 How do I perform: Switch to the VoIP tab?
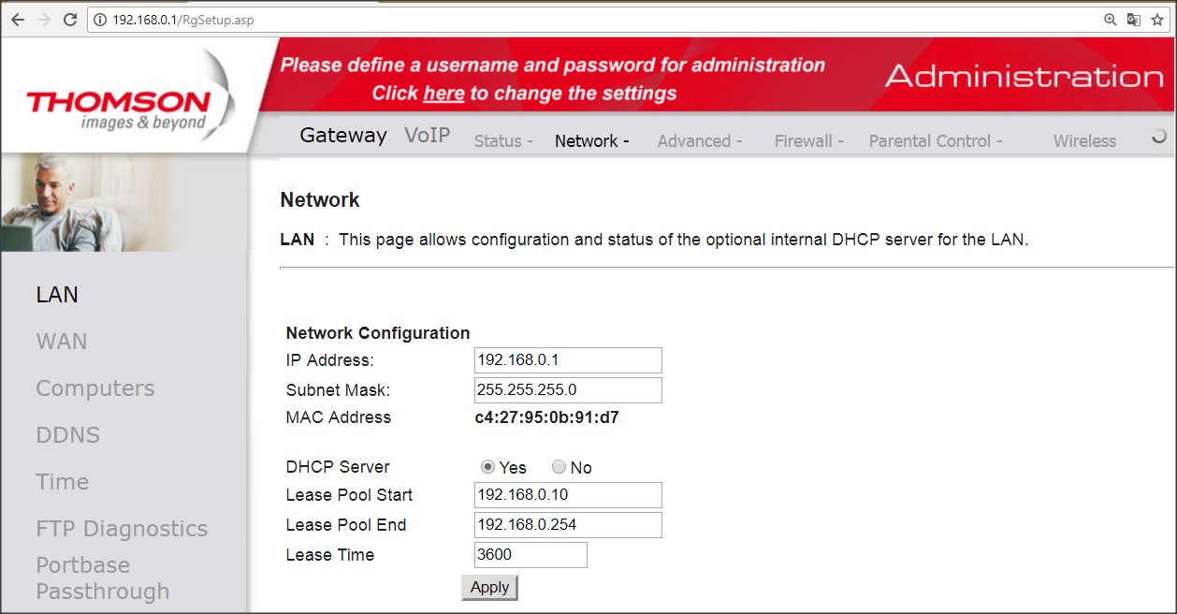coord(427,136)
